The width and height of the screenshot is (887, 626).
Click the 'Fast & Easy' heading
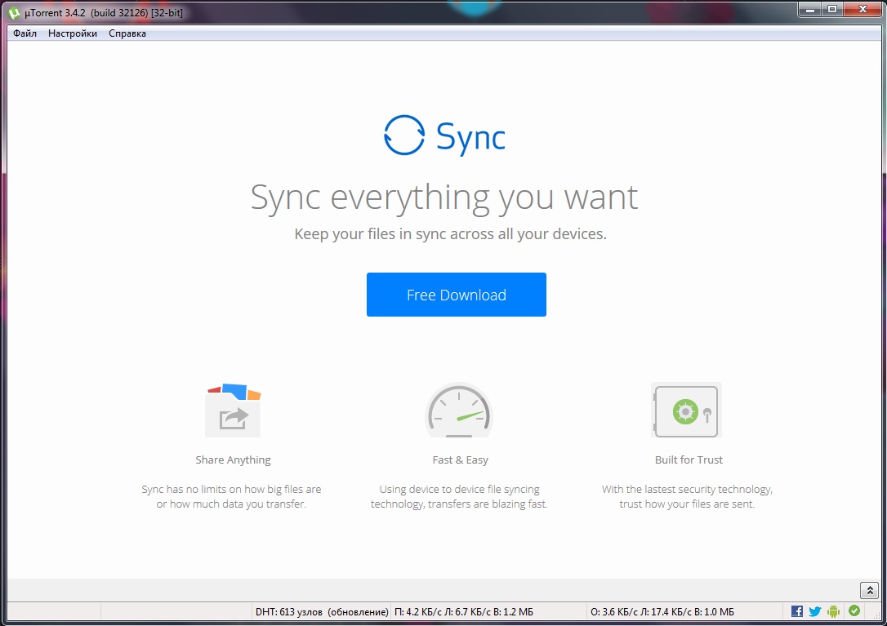pyautogui.click(x=460, y=460)
